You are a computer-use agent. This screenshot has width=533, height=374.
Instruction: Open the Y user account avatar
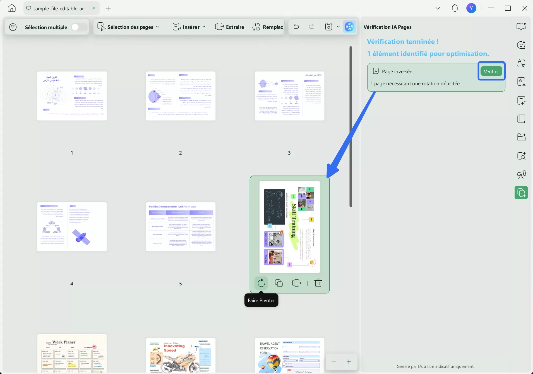(x=471, y=8)
